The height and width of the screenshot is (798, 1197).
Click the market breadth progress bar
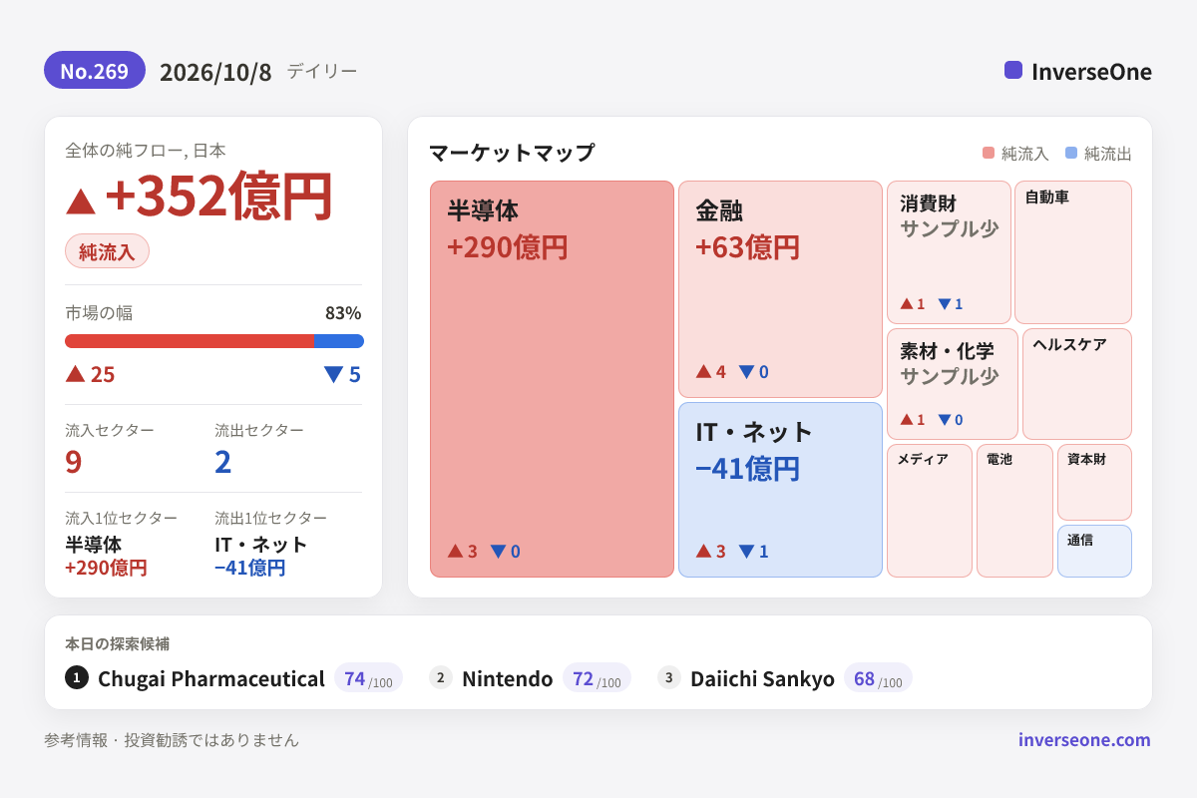coord(214,341)
